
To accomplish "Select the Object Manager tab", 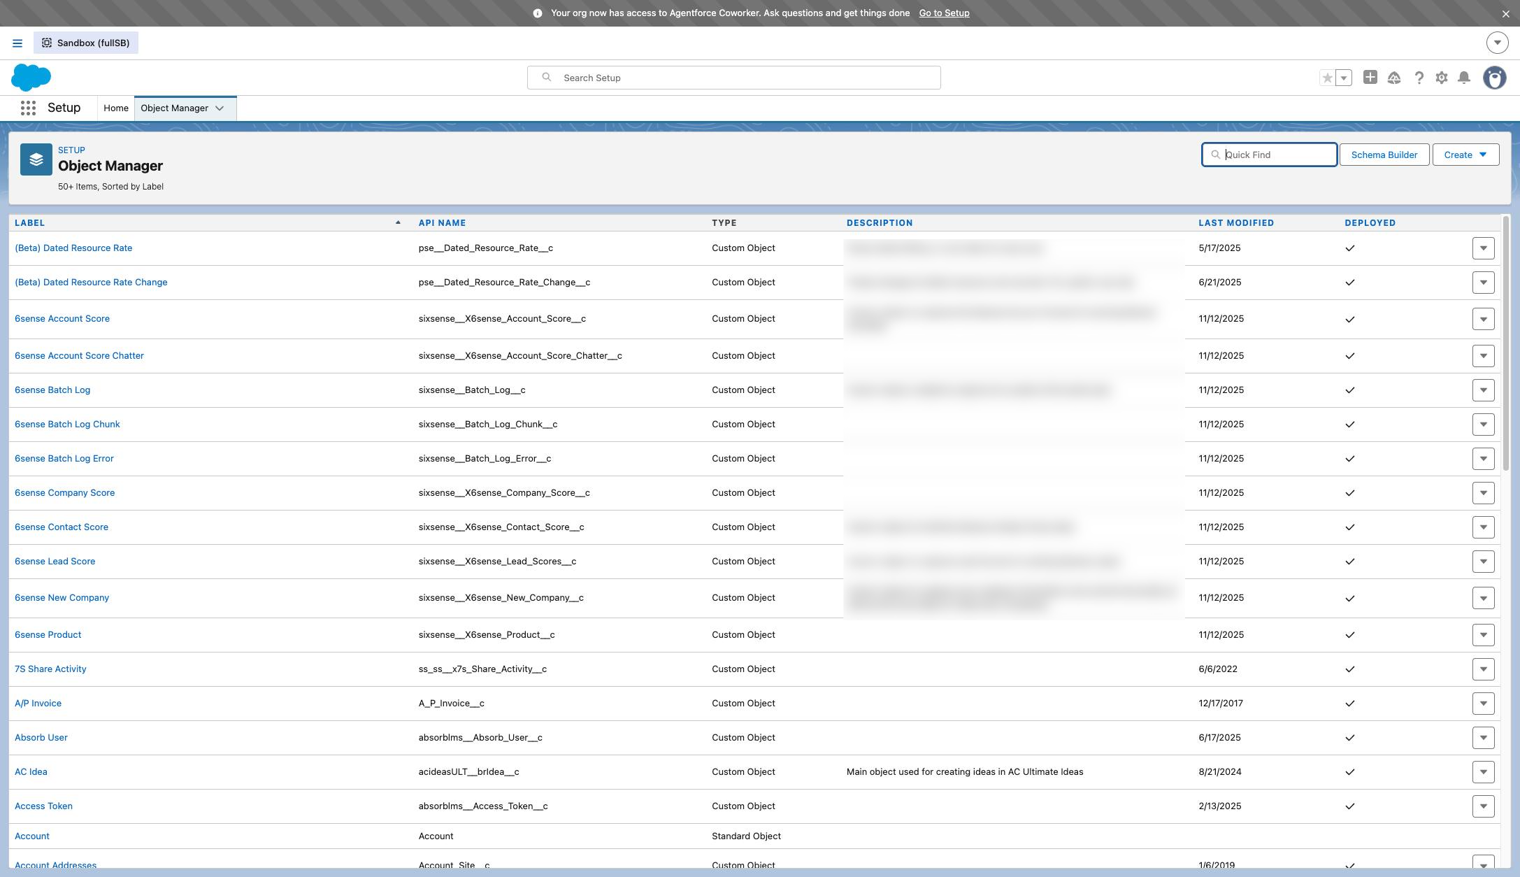I will [x=174, y=108].
